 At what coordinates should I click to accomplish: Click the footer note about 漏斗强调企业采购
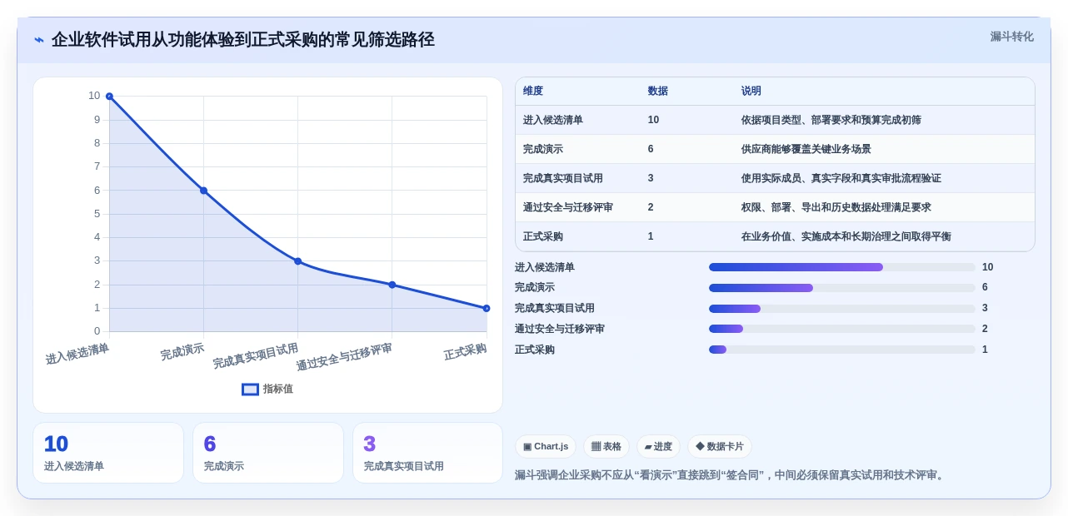(731, 475)
